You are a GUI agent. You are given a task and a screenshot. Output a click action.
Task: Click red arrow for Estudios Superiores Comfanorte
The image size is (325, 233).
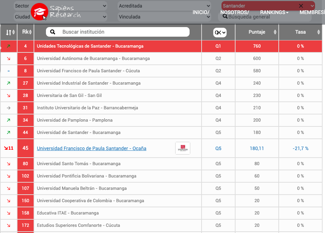click(x=9, y=225)
